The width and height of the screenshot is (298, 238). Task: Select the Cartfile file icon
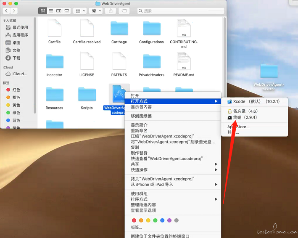[x=55, y=28]
